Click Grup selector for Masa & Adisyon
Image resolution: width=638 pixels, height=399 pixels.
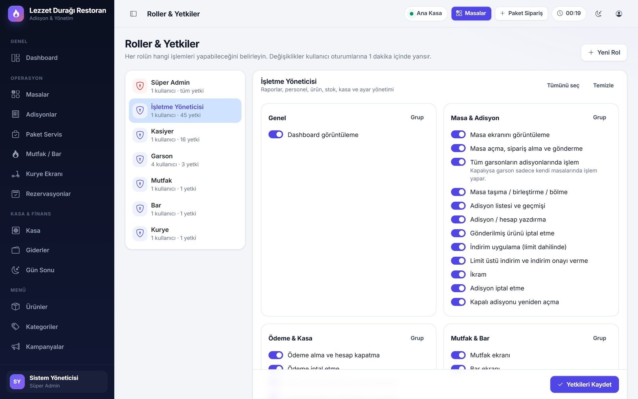point(599,117)
